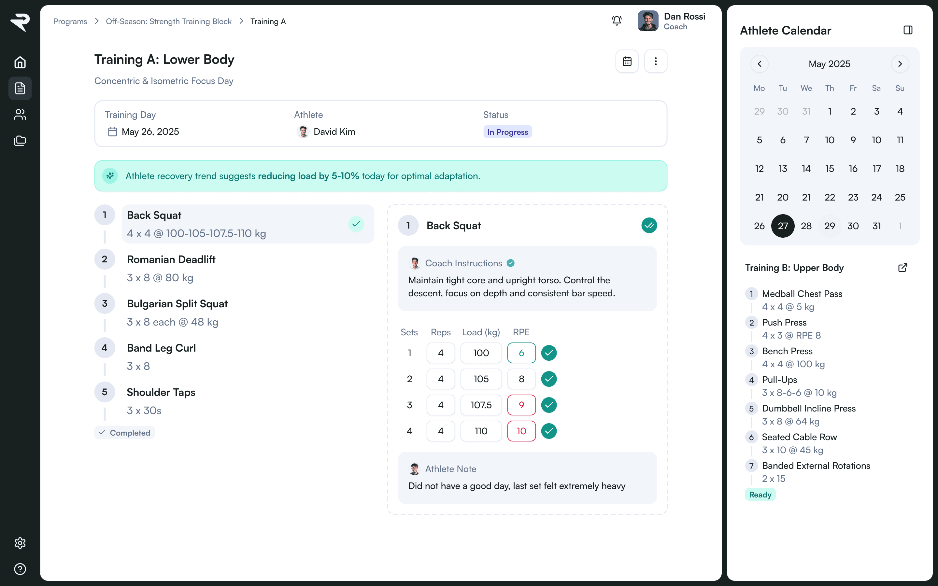This screenshot has width=938, height=586.
Task: Collapse the Athlete Calendar side panel
Action: pyautogui.click(x=908, y=30)
